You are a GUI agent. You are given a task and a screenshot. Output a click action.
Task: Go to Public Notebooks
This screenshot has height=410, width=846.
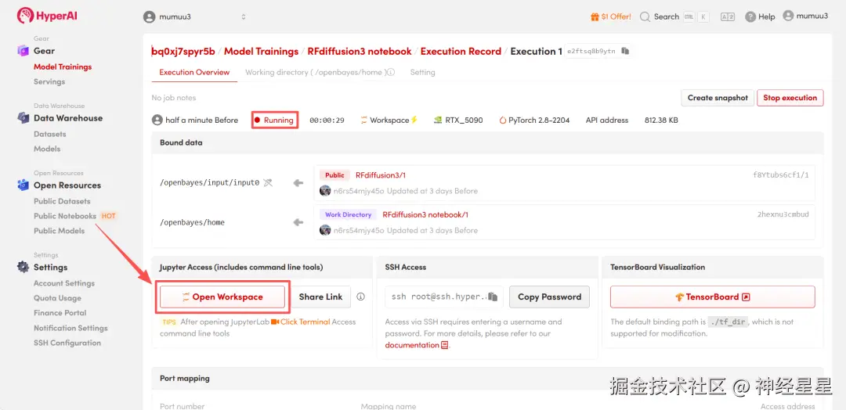coord(65,215)
